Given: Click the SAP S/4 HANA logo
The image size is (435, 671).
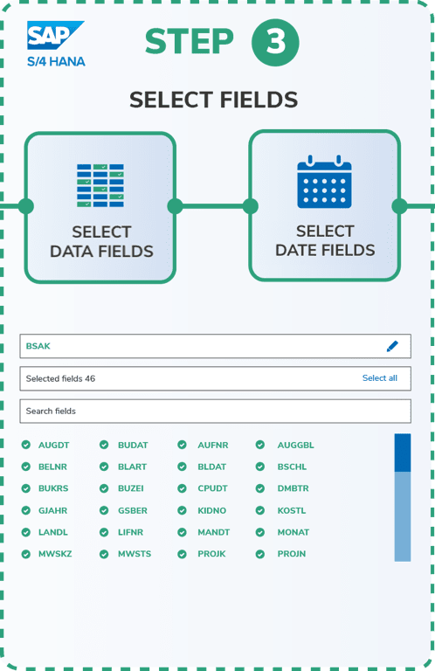Looking at the screenshot, I should (x=56, y=44).
